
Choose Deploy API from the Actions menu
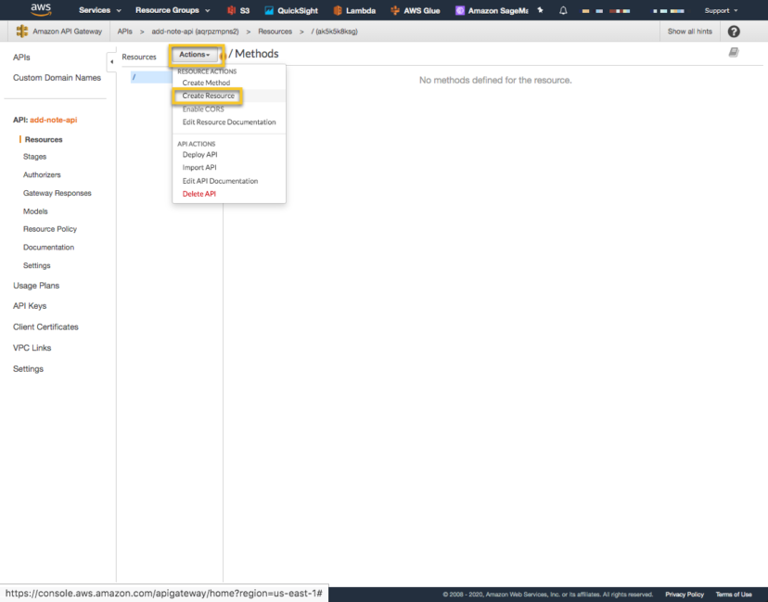tap(201, 155)
